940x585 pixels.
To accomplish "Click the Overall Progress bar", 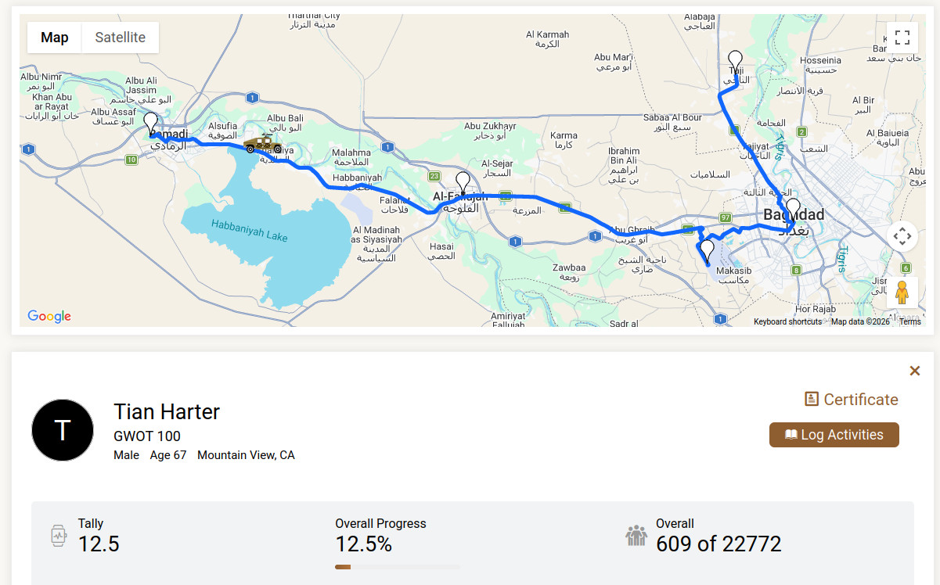I will pyautogui.click(x=398, y=566).
